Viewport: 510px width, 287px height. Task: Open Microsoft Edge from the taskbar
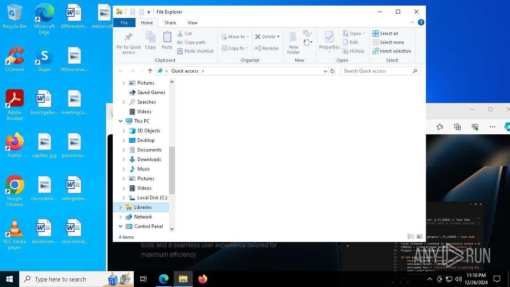pyautogui.click(x=164, y=279)
